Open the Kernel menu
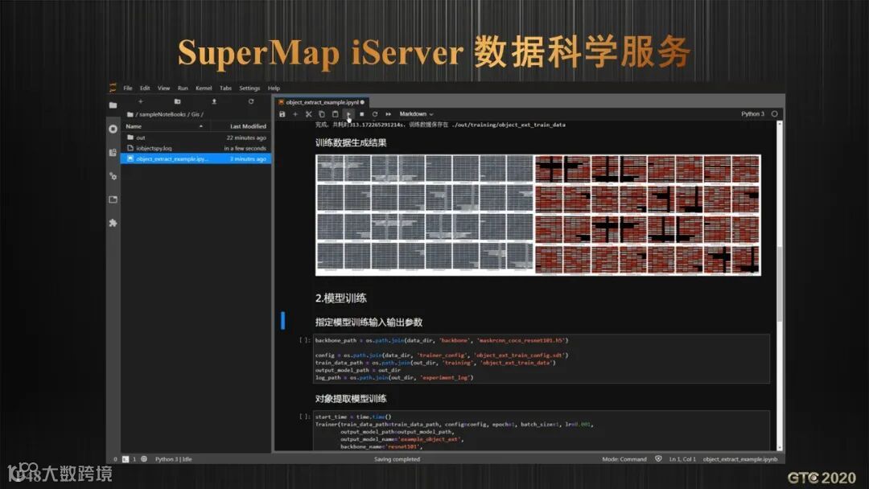 point(204,88)
